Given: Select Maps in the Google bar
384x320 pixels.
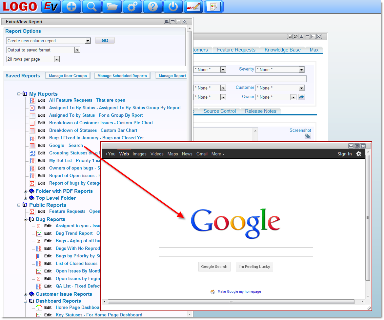Looking at the screenshot, I should pos(173,154).
